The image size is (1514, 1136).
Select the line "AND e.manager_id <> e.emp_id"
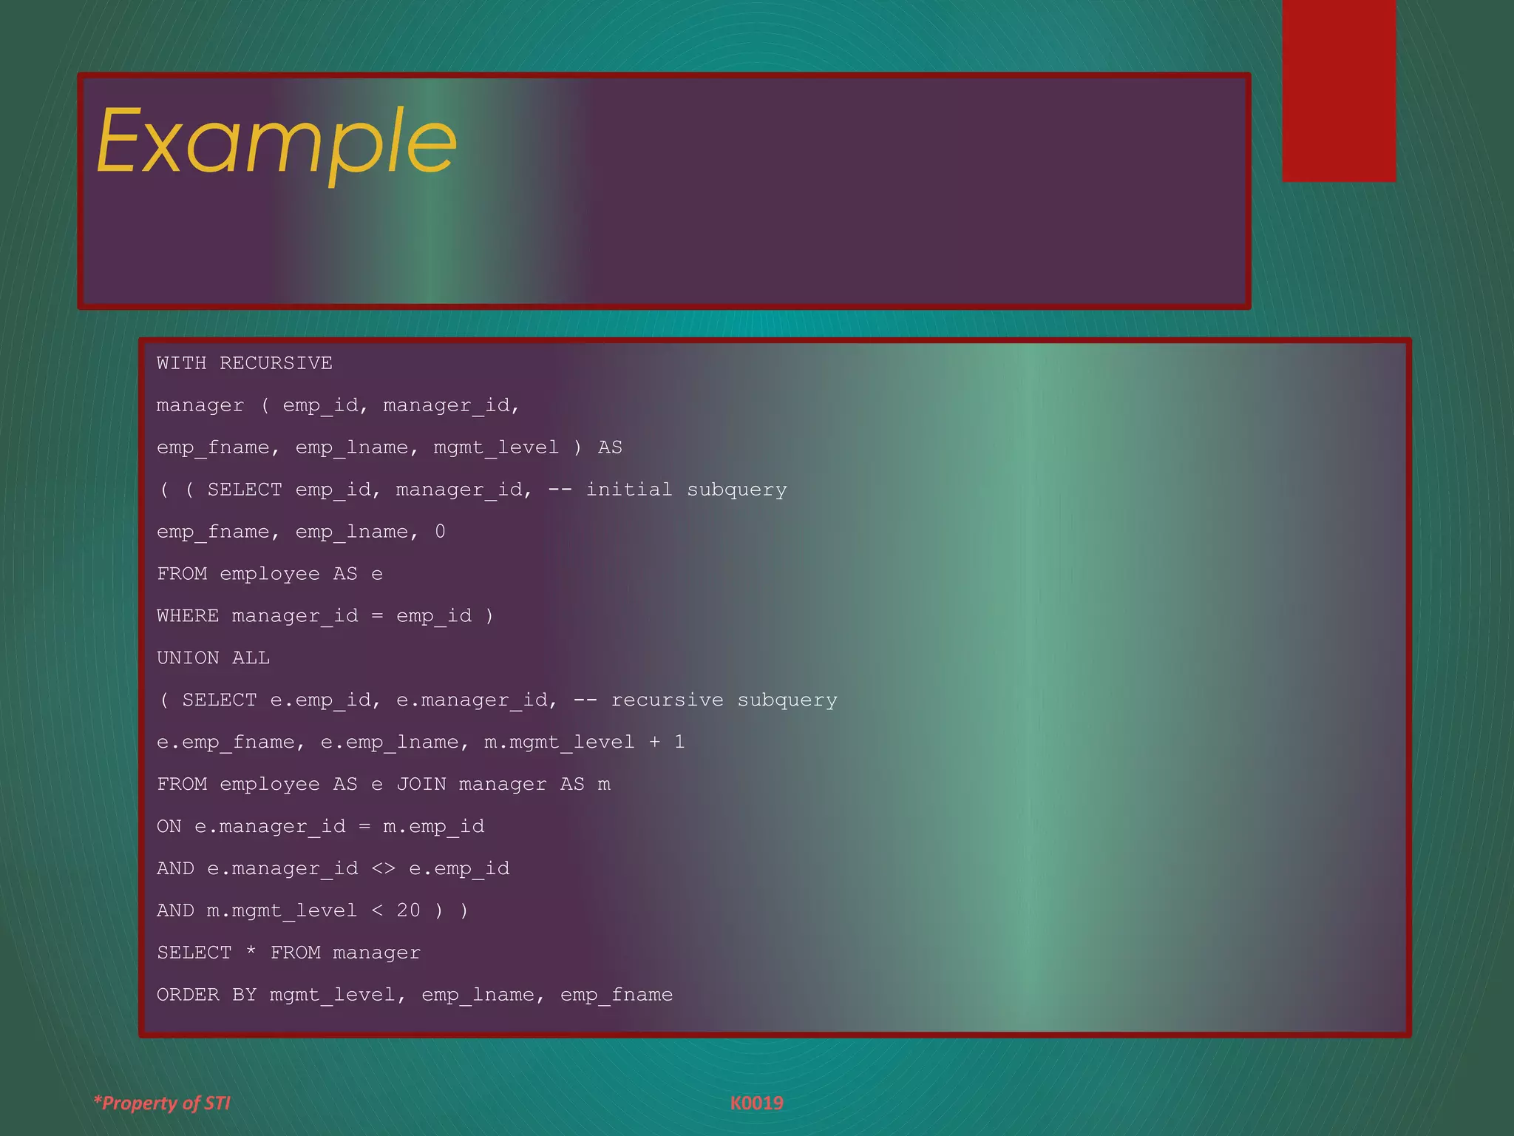333,868
